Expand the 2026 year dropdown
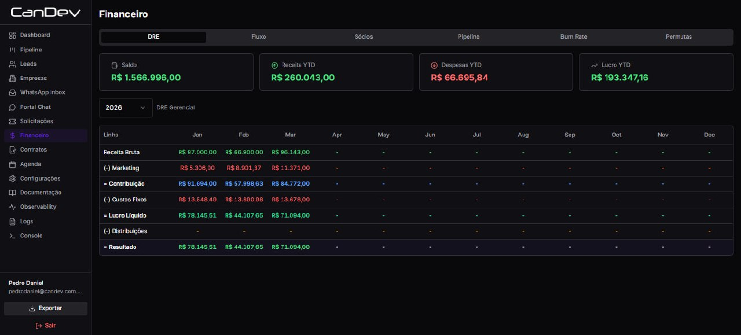The image size is (741, 335). coord(125,108)
